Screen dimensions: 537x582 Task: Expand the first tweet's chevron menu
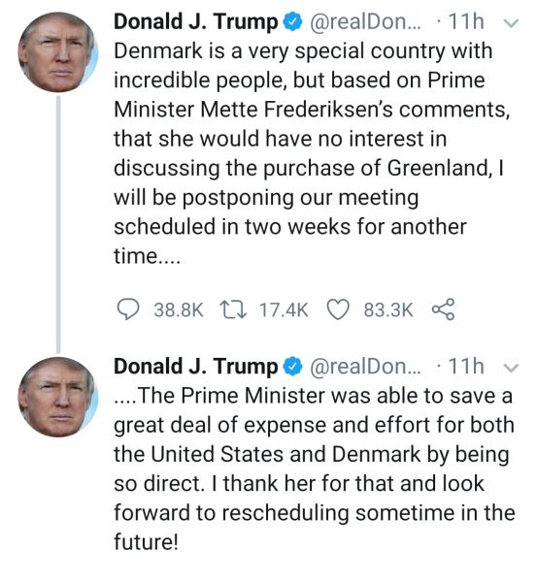(x=511, y=23)
